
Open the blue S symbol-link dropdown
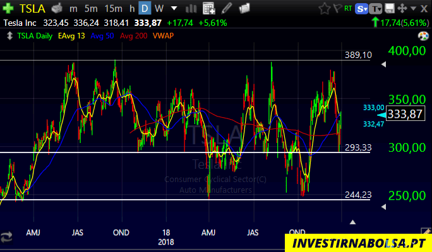click(x=361, y=9)
